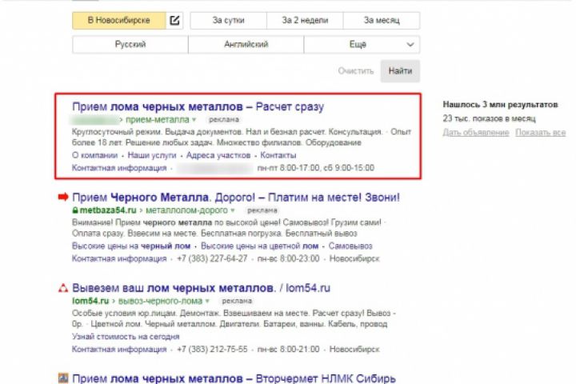Image resolution: width=576 pixels, height=384 pixels.
Task: Click hours пн-вс 8:00-21:00
Action: coord(288,349)
